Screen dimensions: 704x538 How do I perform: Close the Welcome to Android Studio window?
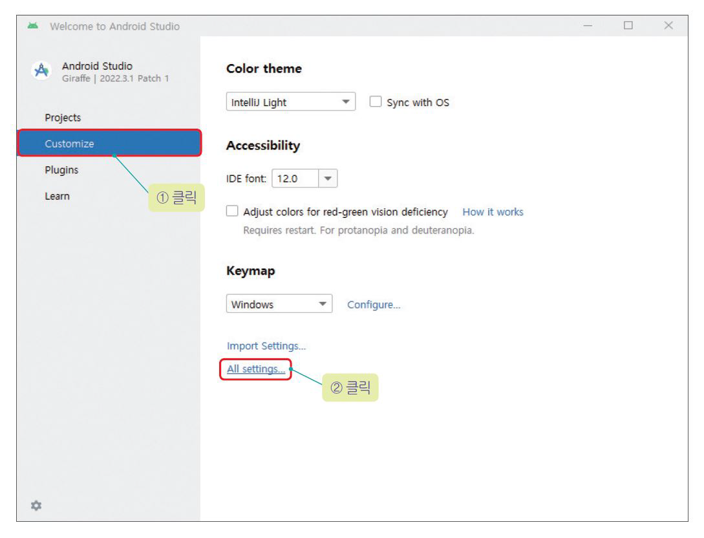pyautogui.click(x=668, y=26)
